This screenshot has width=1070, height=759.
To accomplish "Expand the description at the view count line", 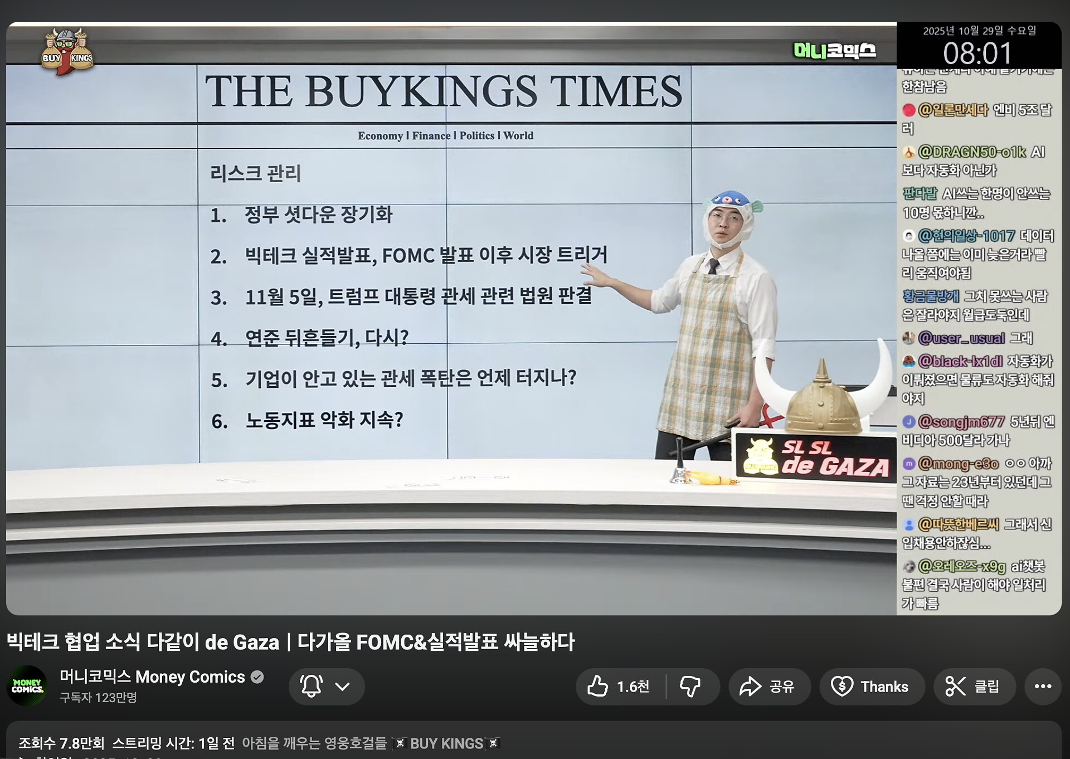I will [x=61, y=743].
